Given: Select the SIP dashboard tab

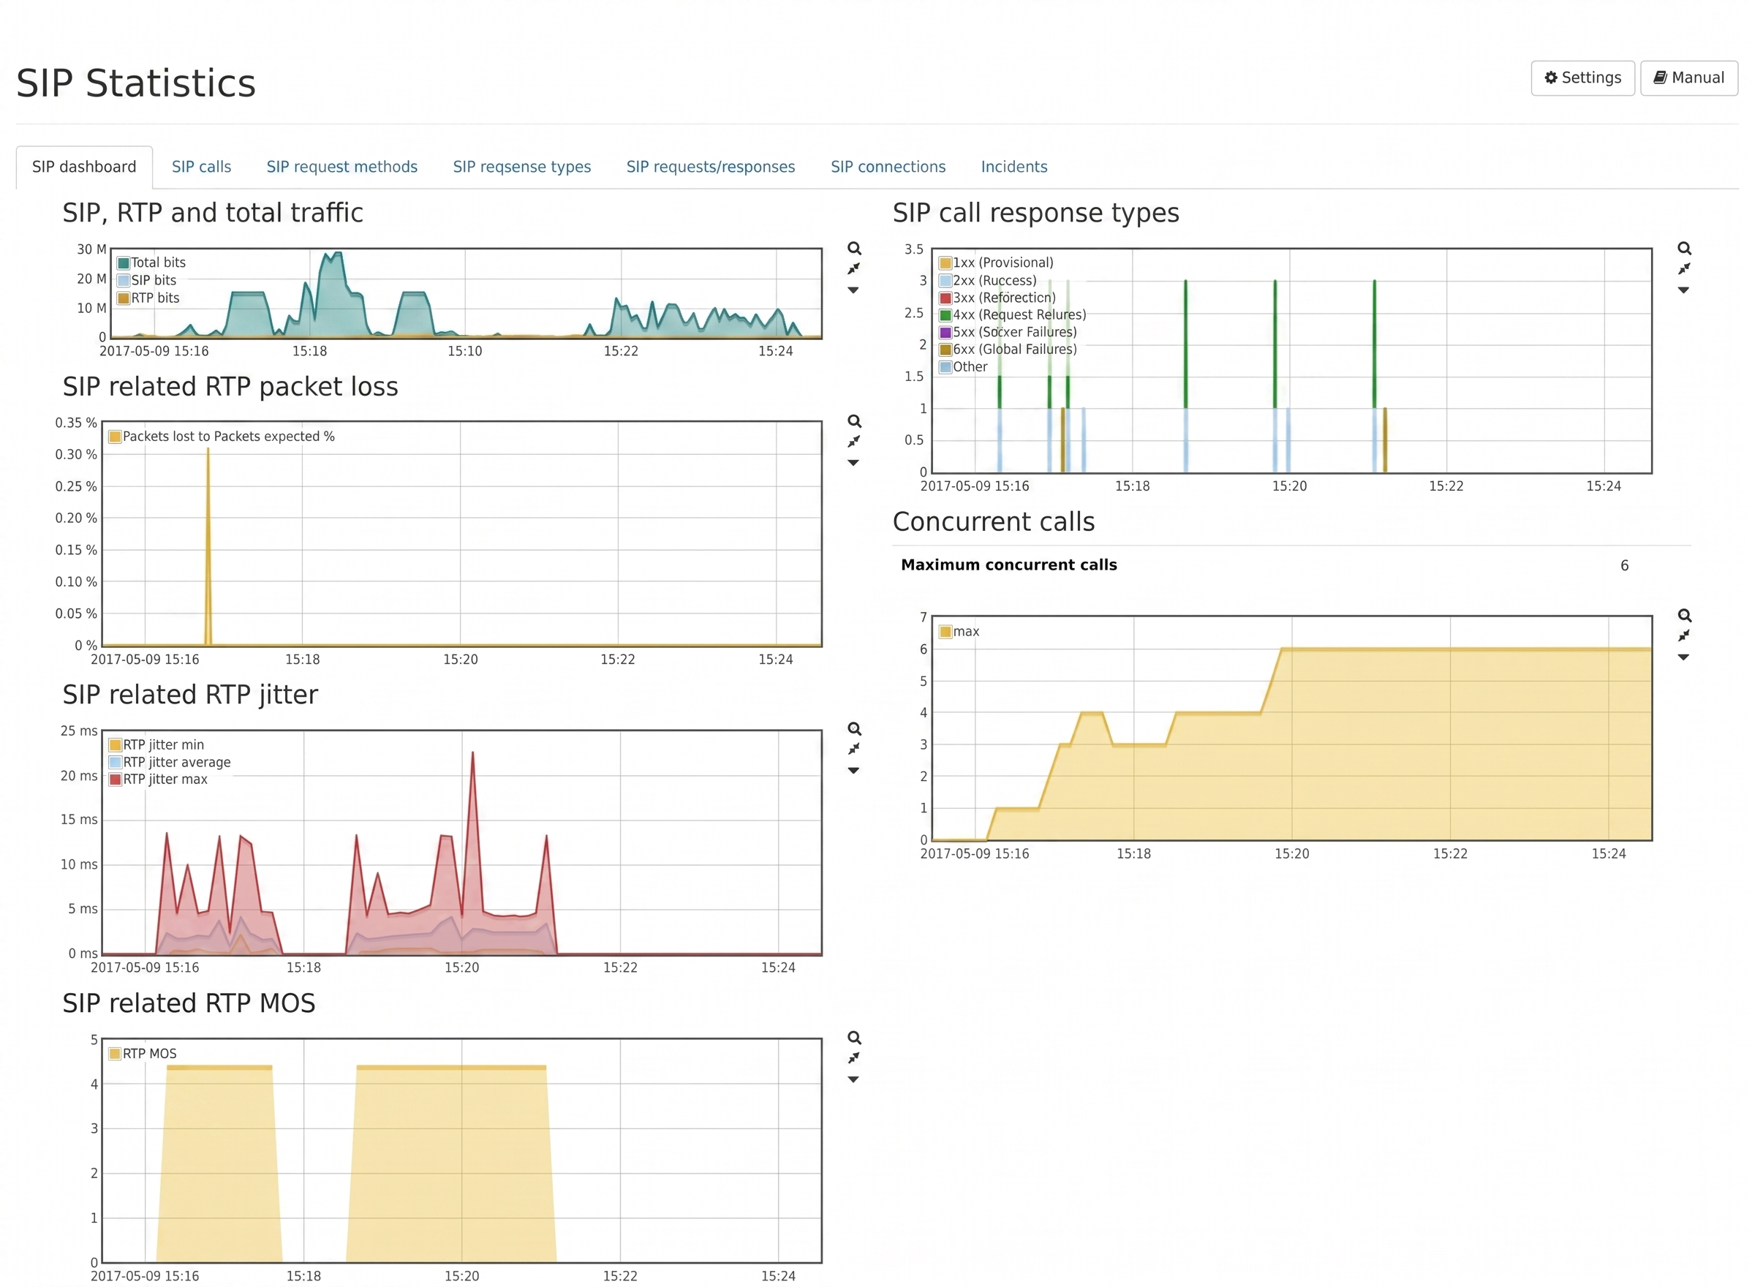Looking at the screenshot, I should coord(84,167).
